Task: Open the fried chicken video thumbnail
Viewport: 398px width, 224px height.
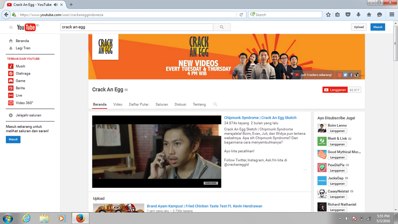Action: pos(118,208)
